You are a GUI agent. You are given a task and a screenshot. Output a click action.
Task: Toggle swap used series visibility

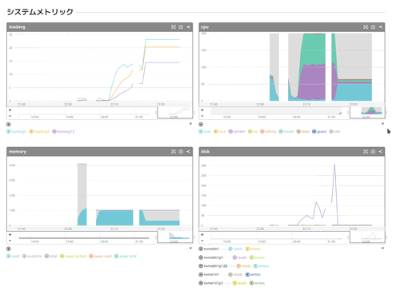click(100, 256)
